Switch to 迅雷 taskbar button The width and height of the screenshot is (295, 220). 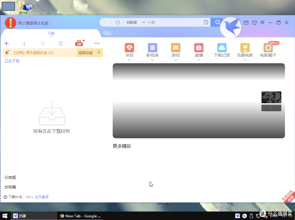point(34,216)
